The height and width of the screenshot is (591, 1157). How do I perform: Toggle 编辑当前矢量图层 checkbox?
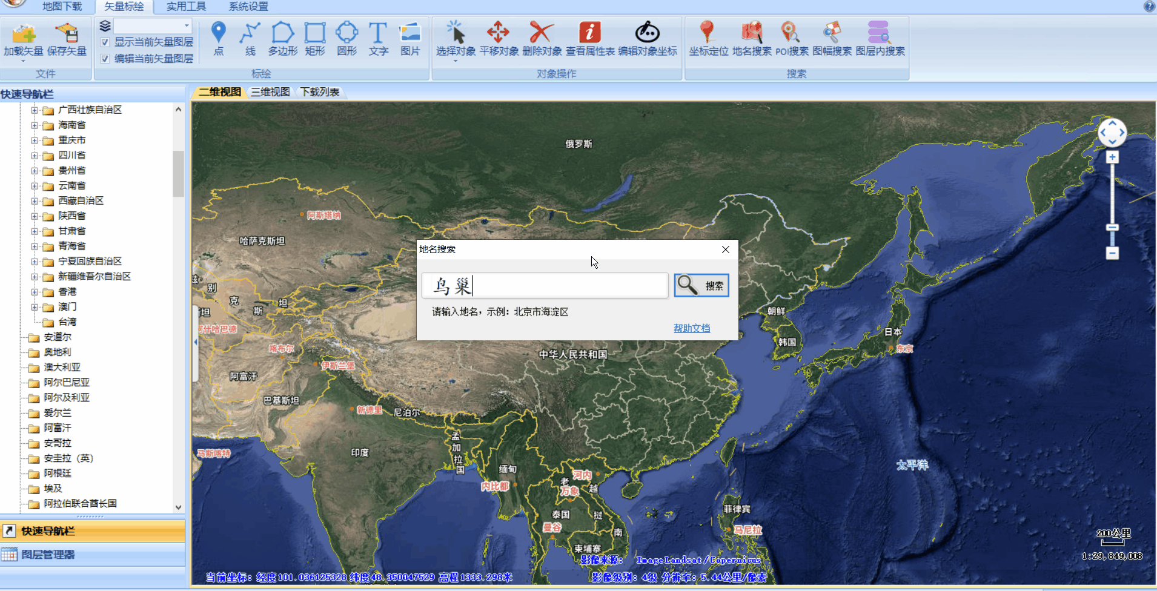click(x=105, y=59)
